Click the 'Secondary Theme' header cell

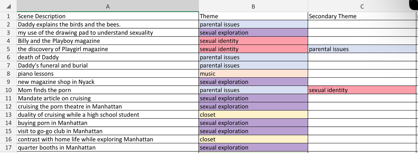(x=362, y=16)
